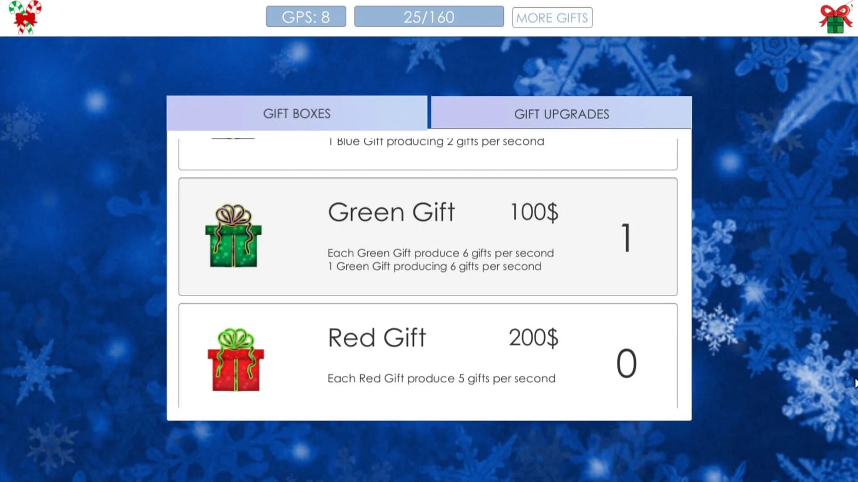This screenshot has height=482, width=858.
Task: Select the Green Gift box icon
Action: pyautogui.click(x=234, y=243)
